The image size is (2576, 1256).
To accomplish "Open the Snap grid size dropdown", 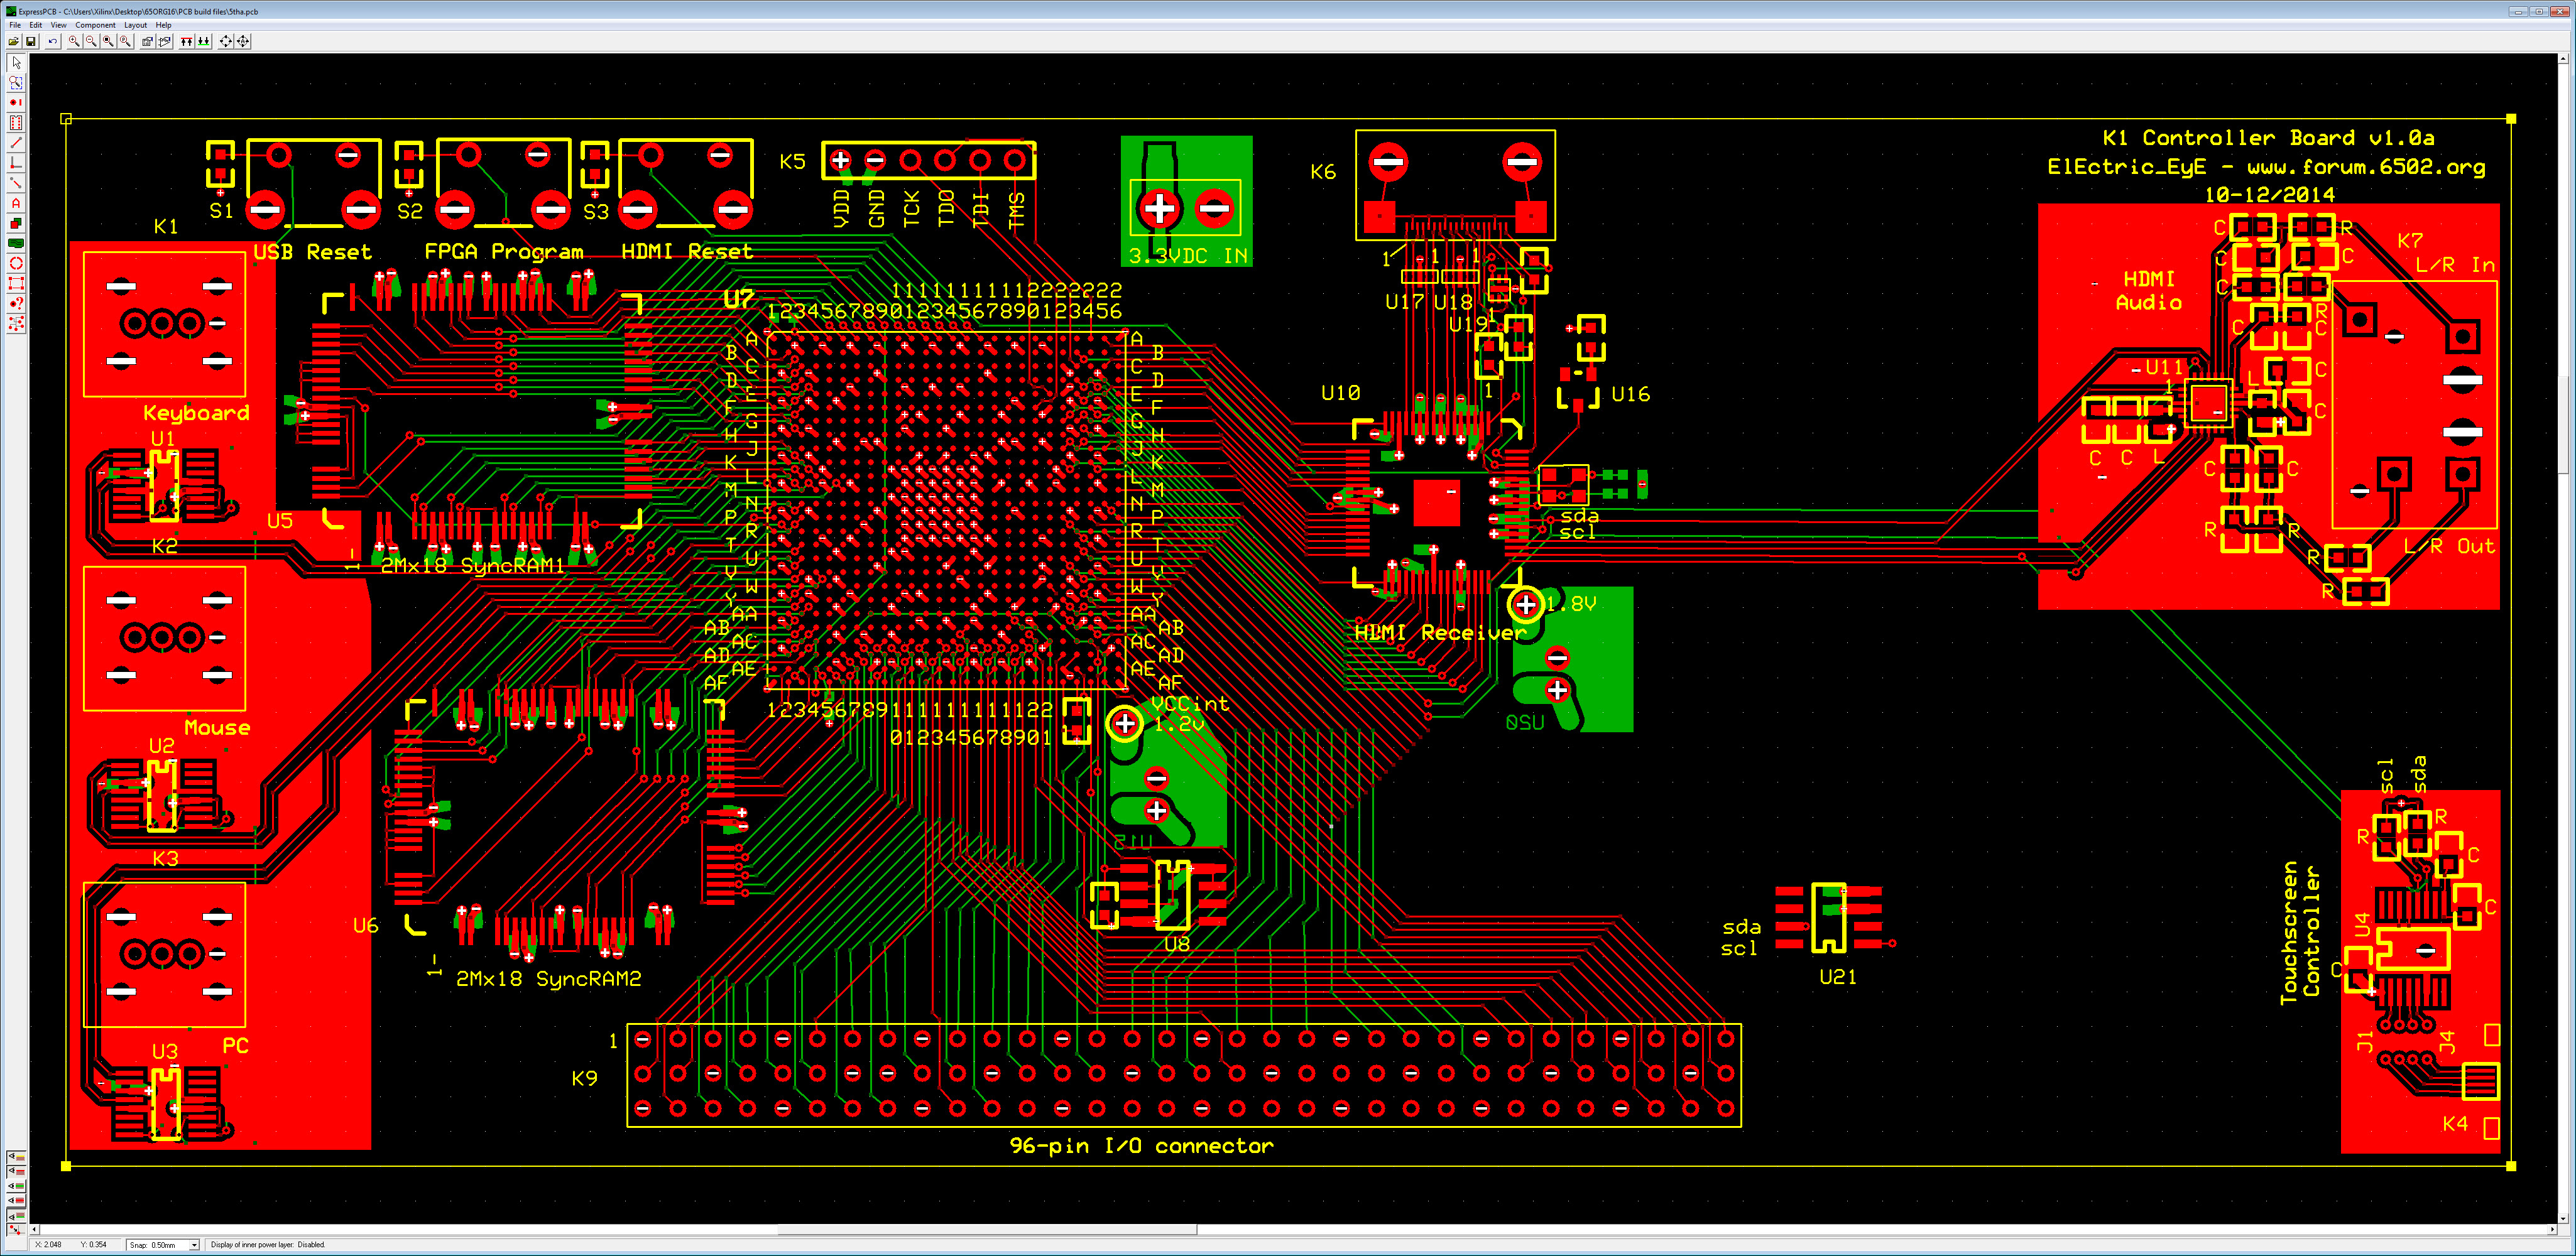I will point(194,1245).
